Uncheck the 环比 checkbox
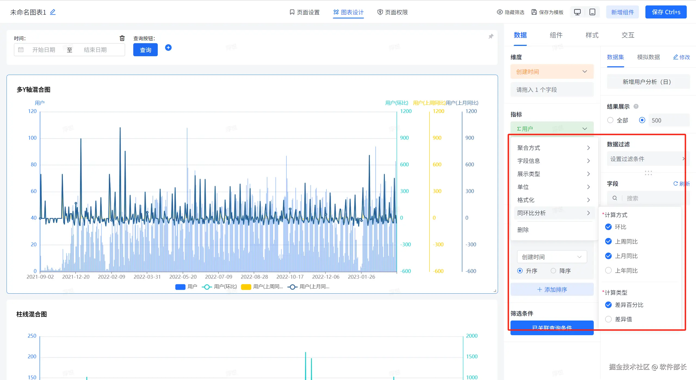696x380 pixels. click(x=608, y=227)
